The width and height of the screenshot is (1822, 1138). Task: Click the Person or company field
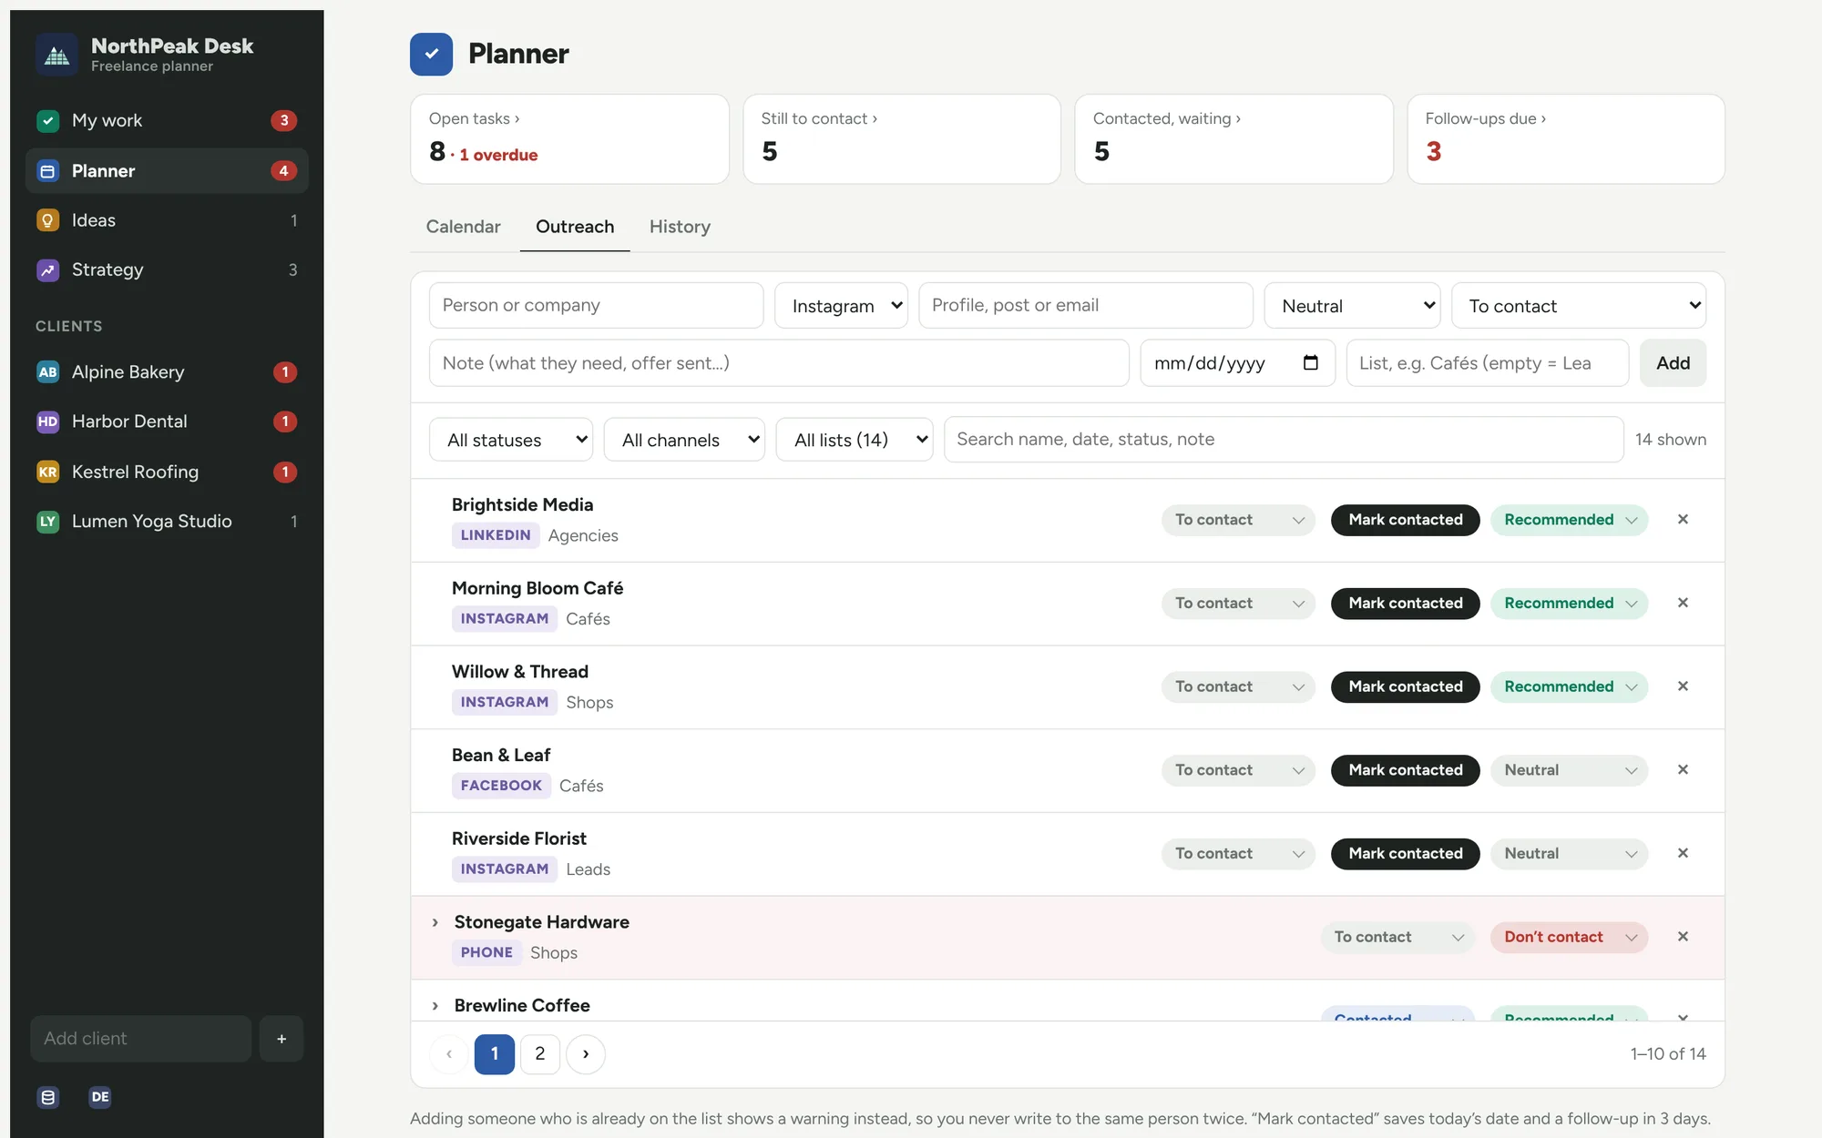[596, 306]
